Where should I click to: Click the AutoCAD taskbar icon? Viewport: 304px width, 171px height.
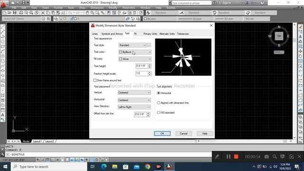(x=169, y=167)
